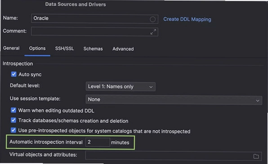Viewport: 268px width, 164px height.
Task: Open Use session template dropdown
Action: [x=174, y=100]
